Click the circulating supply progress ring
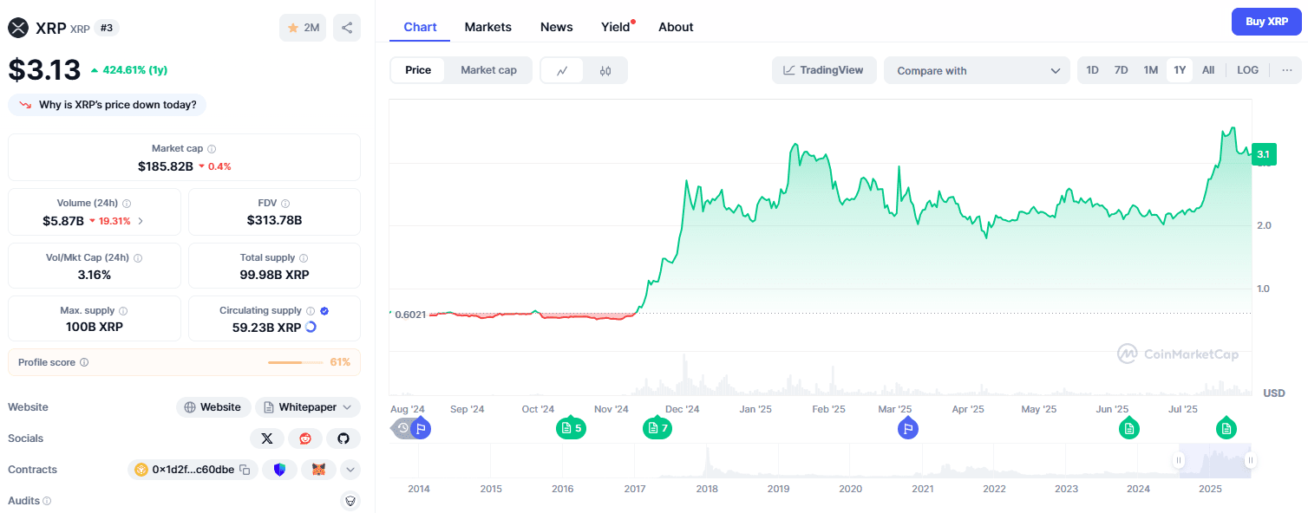 pyautogui.click(x=311, y=327)
